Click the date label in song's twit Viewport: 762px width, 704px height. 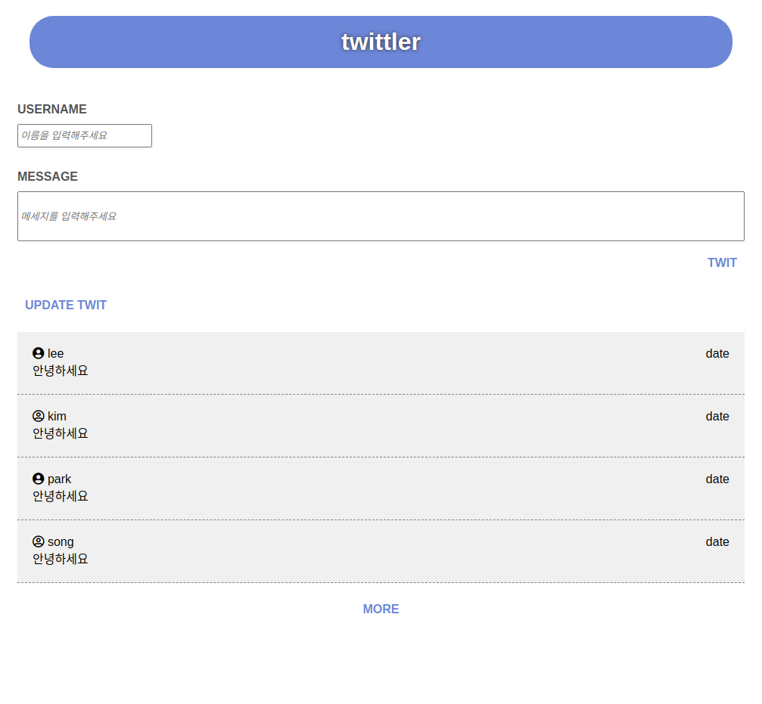pos(717,541)
